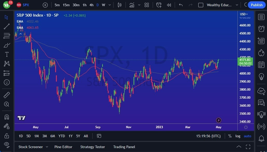Viewport: 267px width, 152px height.
Task: Activate Bar Replay mode
Action: pyautogui.click(x=169, y=5)
